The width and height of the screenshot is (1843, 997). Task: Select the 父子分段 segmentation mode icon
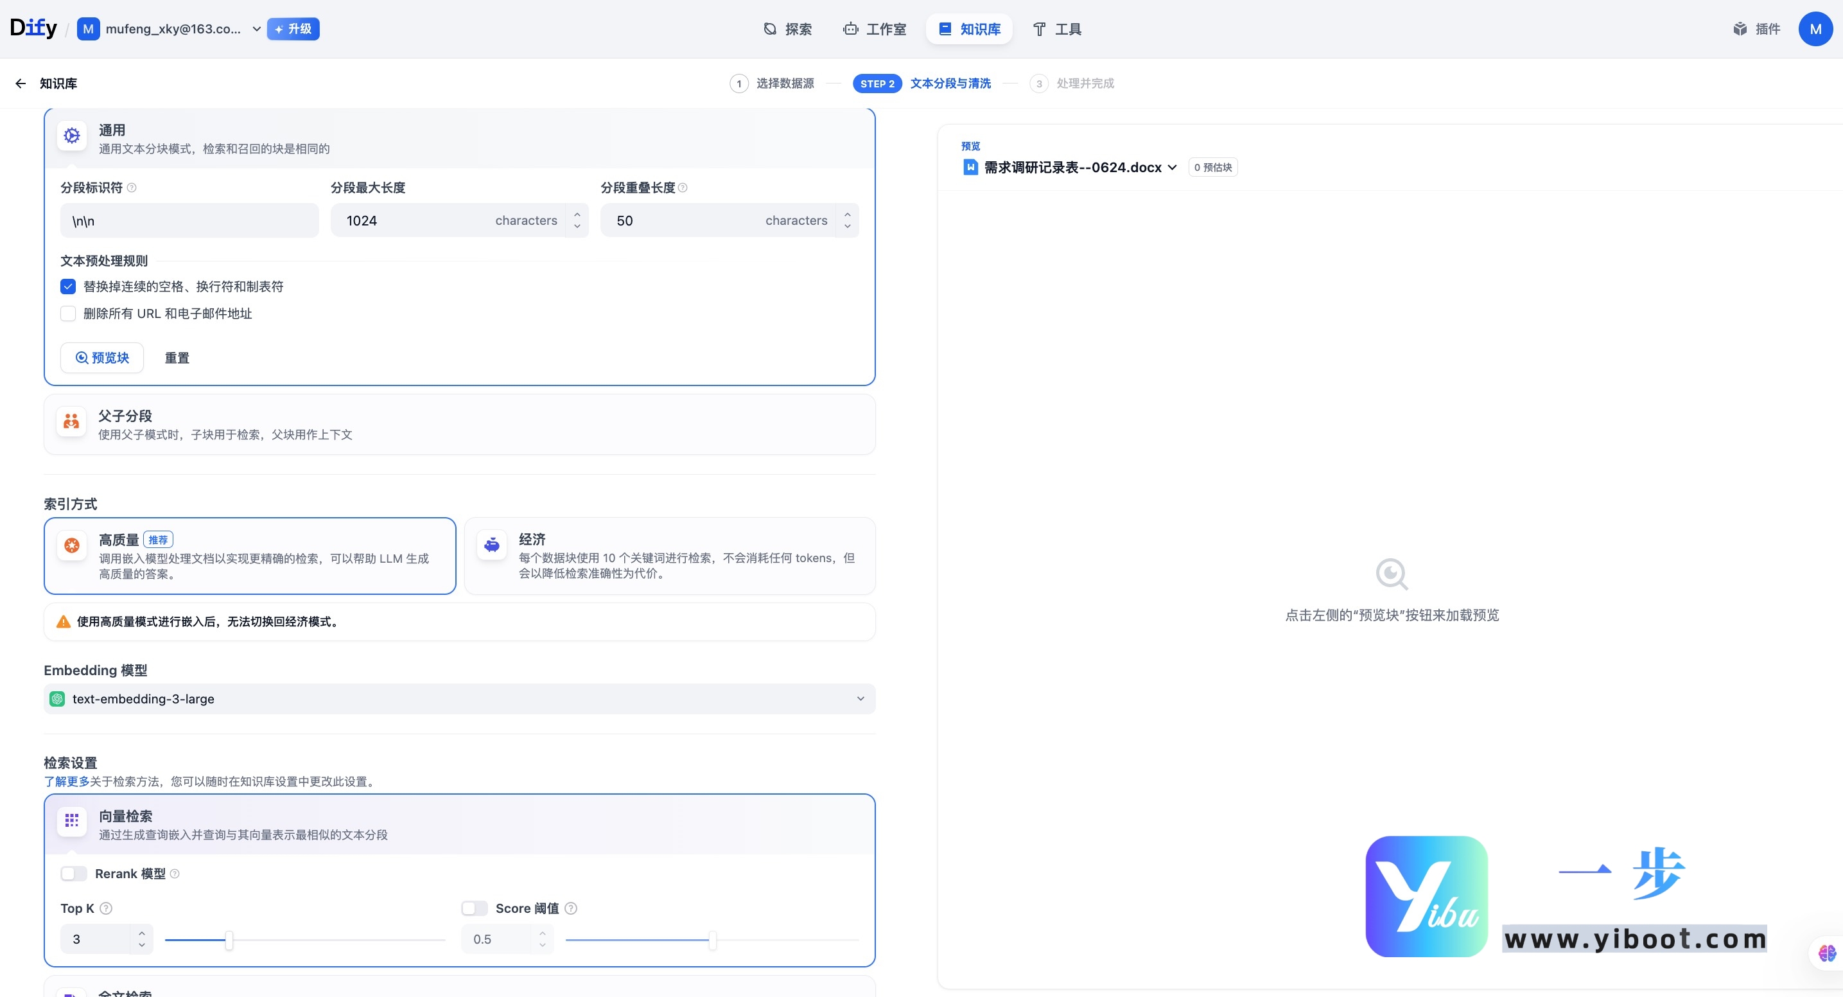(x=71, y=421)
